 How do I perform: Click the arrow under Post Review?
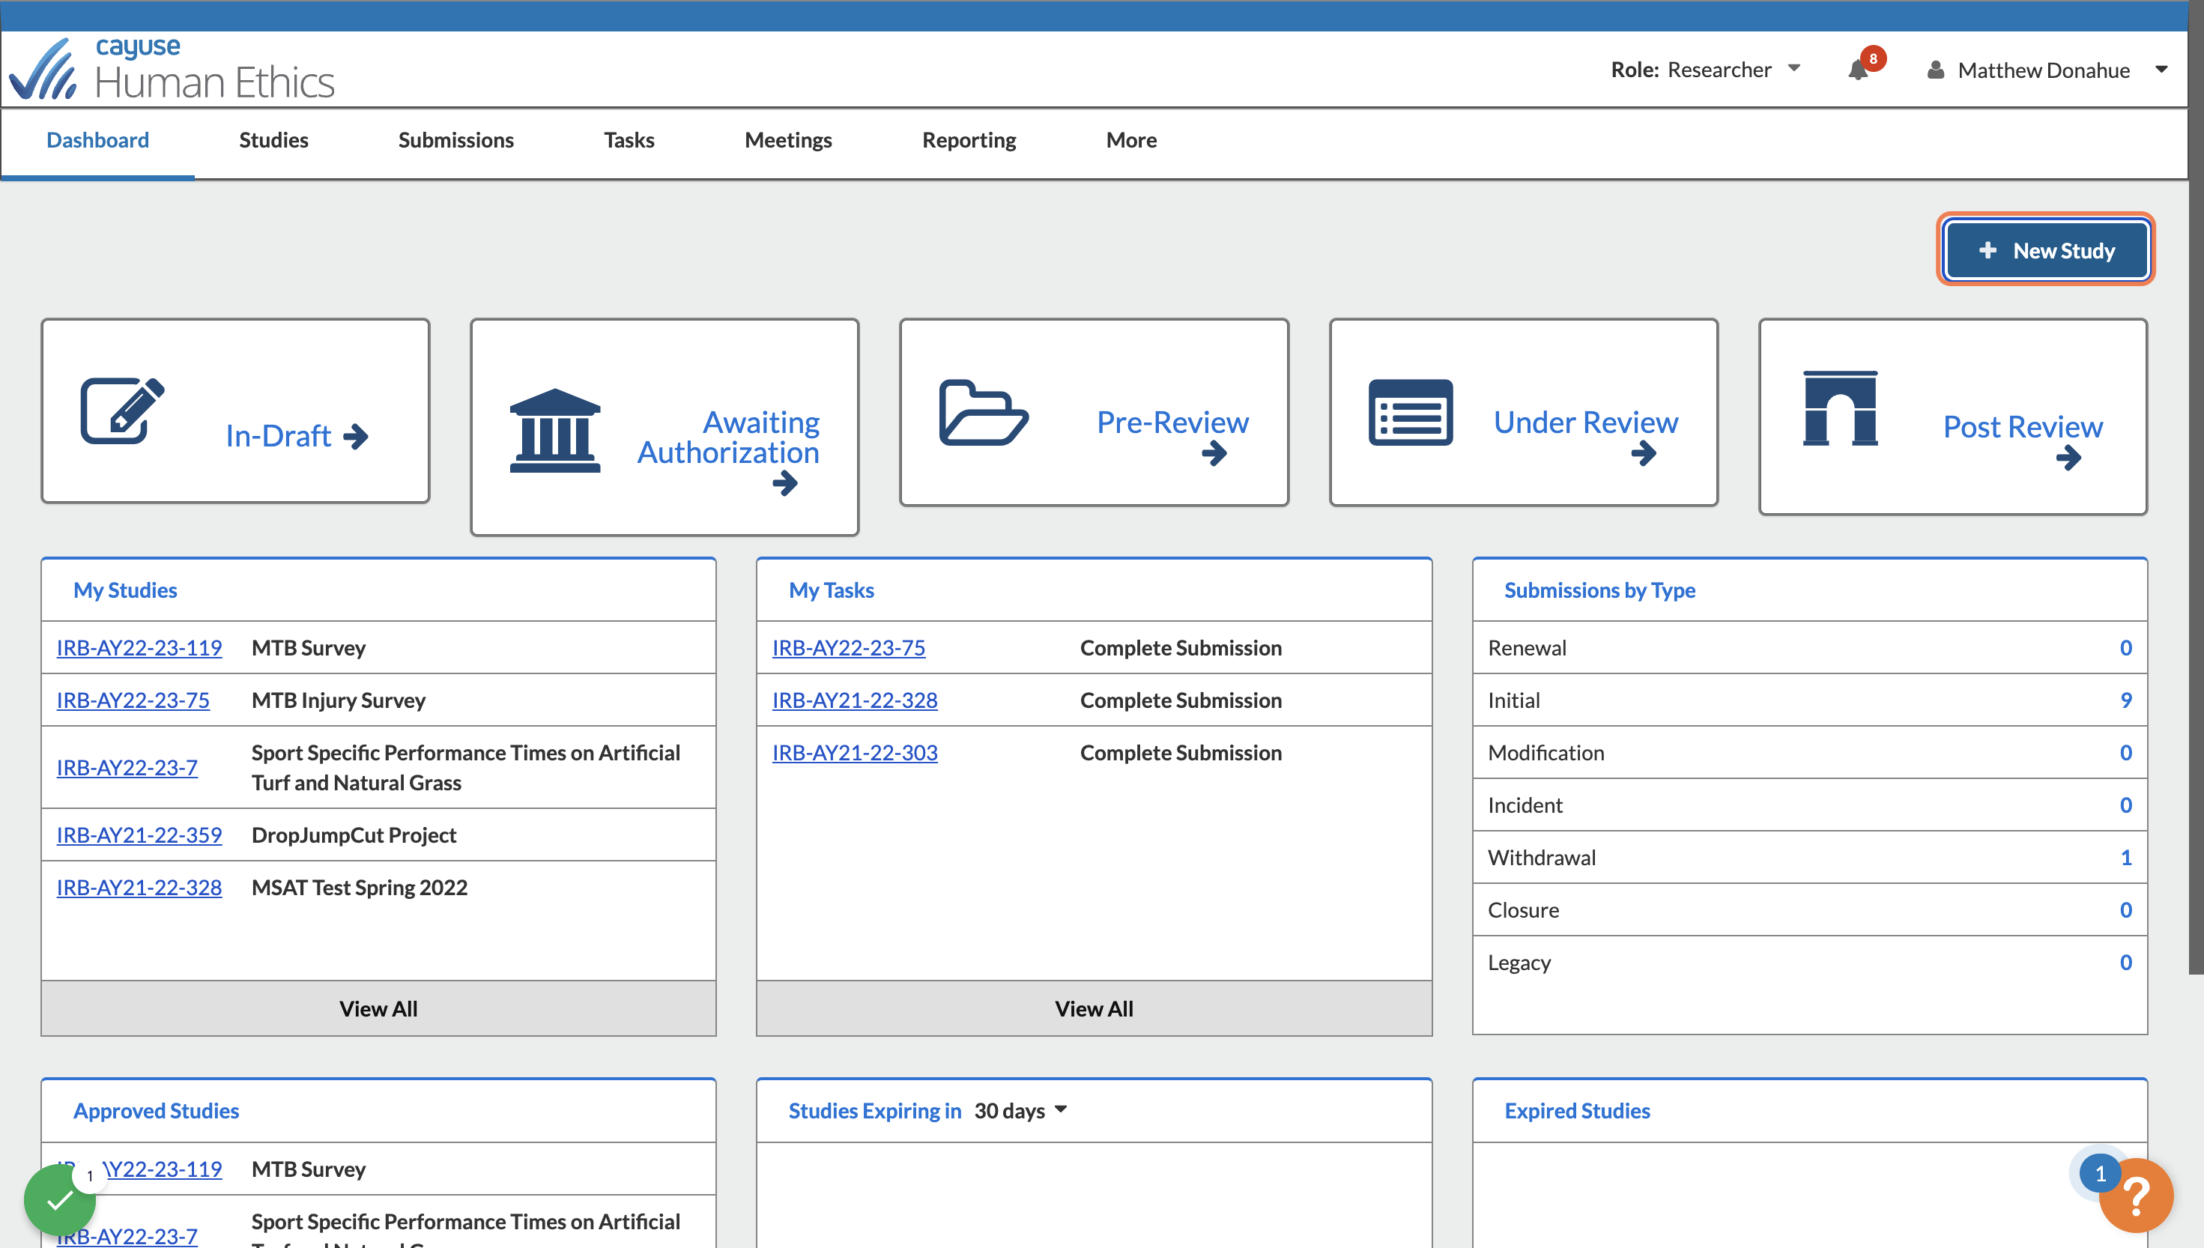click(2068, 458)
